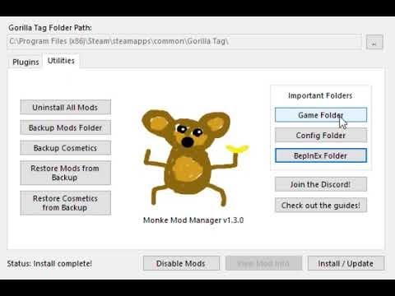Image resolution: width=395 pixels, height=296 pixels.
Task: Open the Game Folder
Action: 321,115
